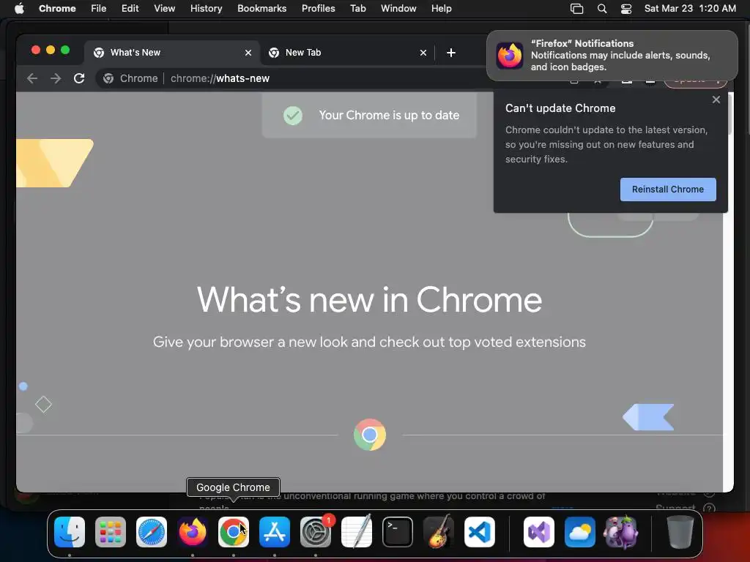Go back in Chrome toolbar
This screenshot has width=750, height=562.
[32, 78]
